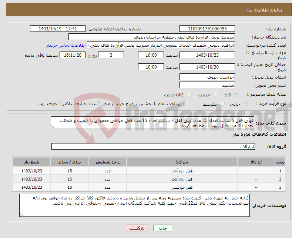The width and height of the screenshot is (292, 238).
Task: Click the توضیحات خریدار notes textarea
Action: pos(134,205)
